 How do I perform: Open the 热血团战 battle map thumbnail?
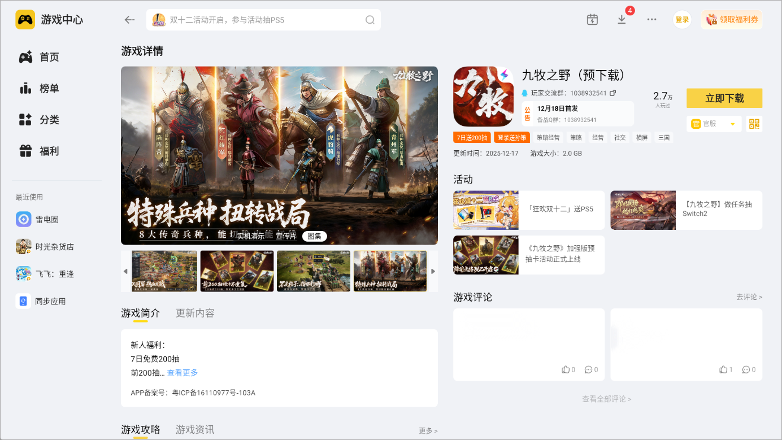tap(164, 271)
